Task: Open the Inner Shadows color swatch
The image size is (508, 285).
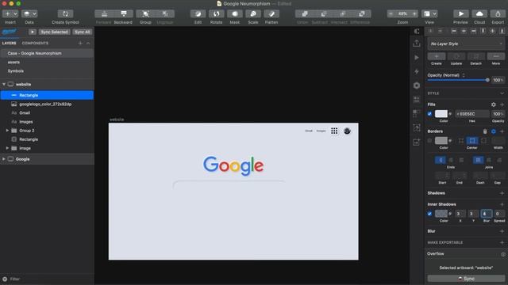Action: coord(441,214)
